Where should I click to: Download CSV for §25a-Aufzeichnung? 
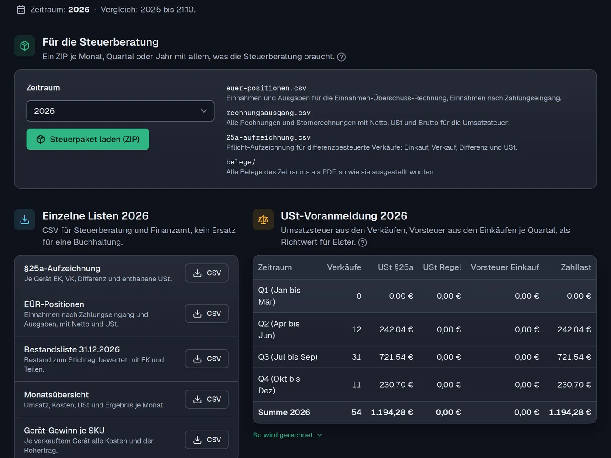click(207, 273)
